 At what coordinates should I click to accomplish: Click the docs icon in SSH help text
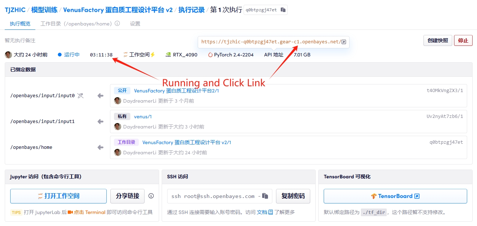coord(271,212)
